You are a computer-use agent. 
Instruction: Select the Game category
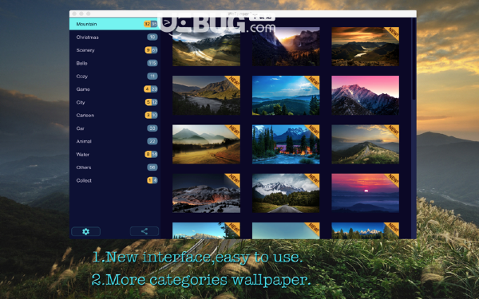click(115, 89)
